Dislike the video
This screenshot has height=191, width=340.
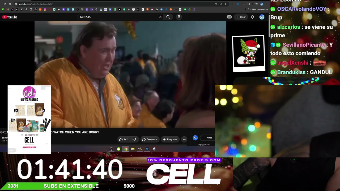[134, 139]
